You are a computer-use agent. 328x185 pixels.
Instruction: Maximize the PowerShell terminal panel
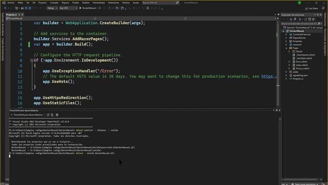(x=277, y=110)
